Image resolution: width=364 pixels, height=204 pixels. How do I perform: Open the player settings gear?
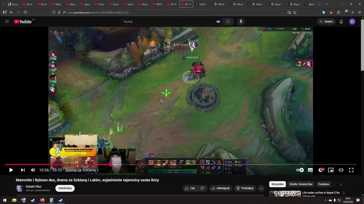click(x=321, y=170)
